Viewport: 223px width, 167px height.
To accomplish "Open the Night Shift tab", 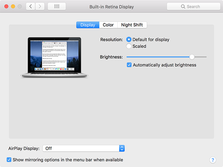I will tap(132, 25).
